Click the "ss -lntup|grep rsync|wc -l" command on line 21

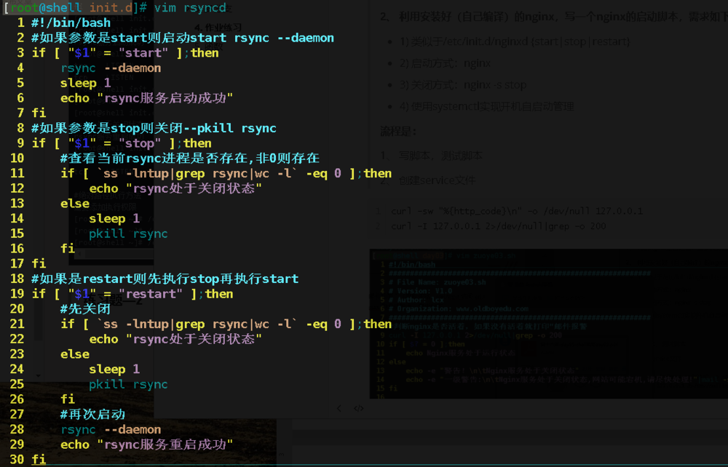(x=197, y=324)
